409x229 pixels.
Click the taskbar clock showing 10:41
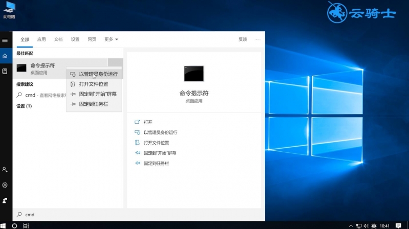pos(384,226)
